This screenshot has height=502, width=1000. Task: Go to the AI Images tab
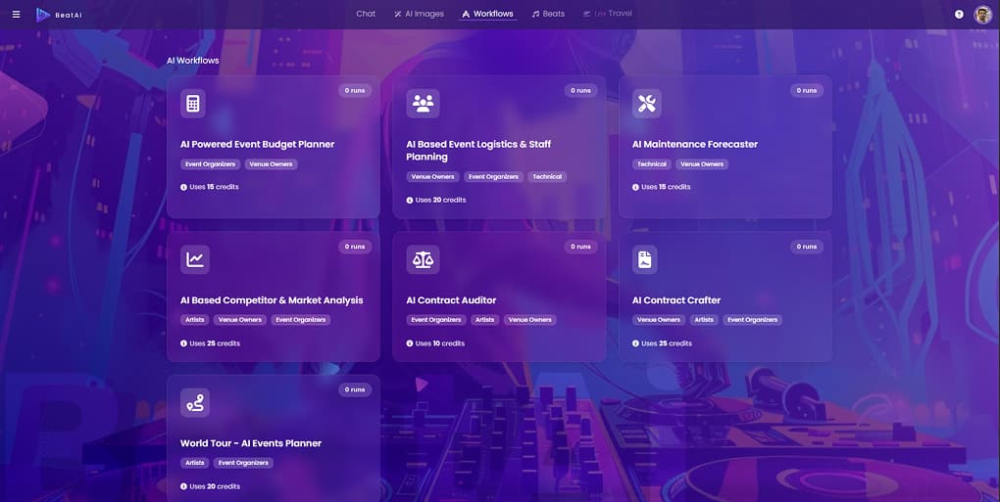[x=419, y=14]
